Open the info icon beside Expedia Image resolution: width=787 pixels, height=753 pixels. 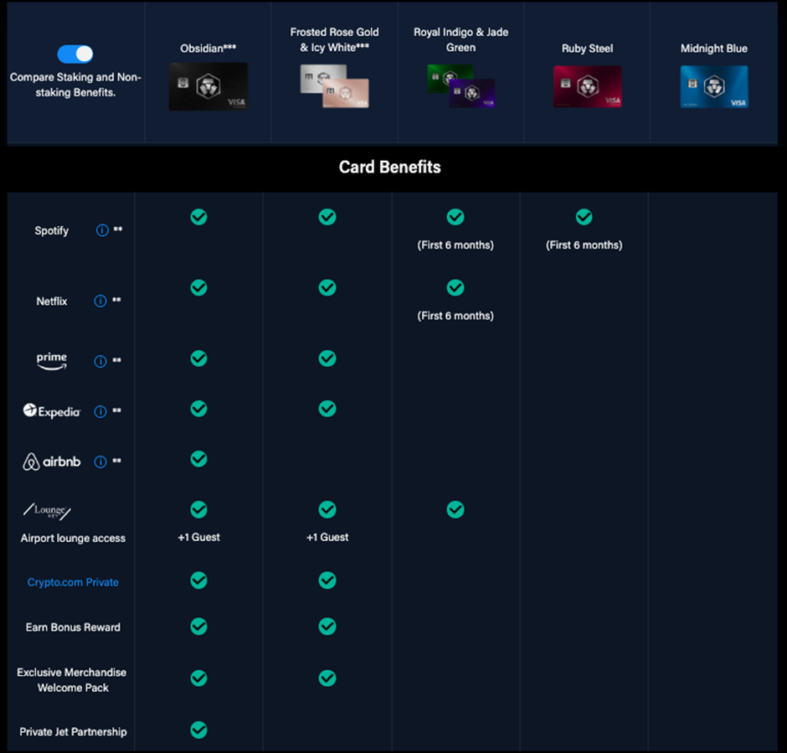(x=100, y=411)
